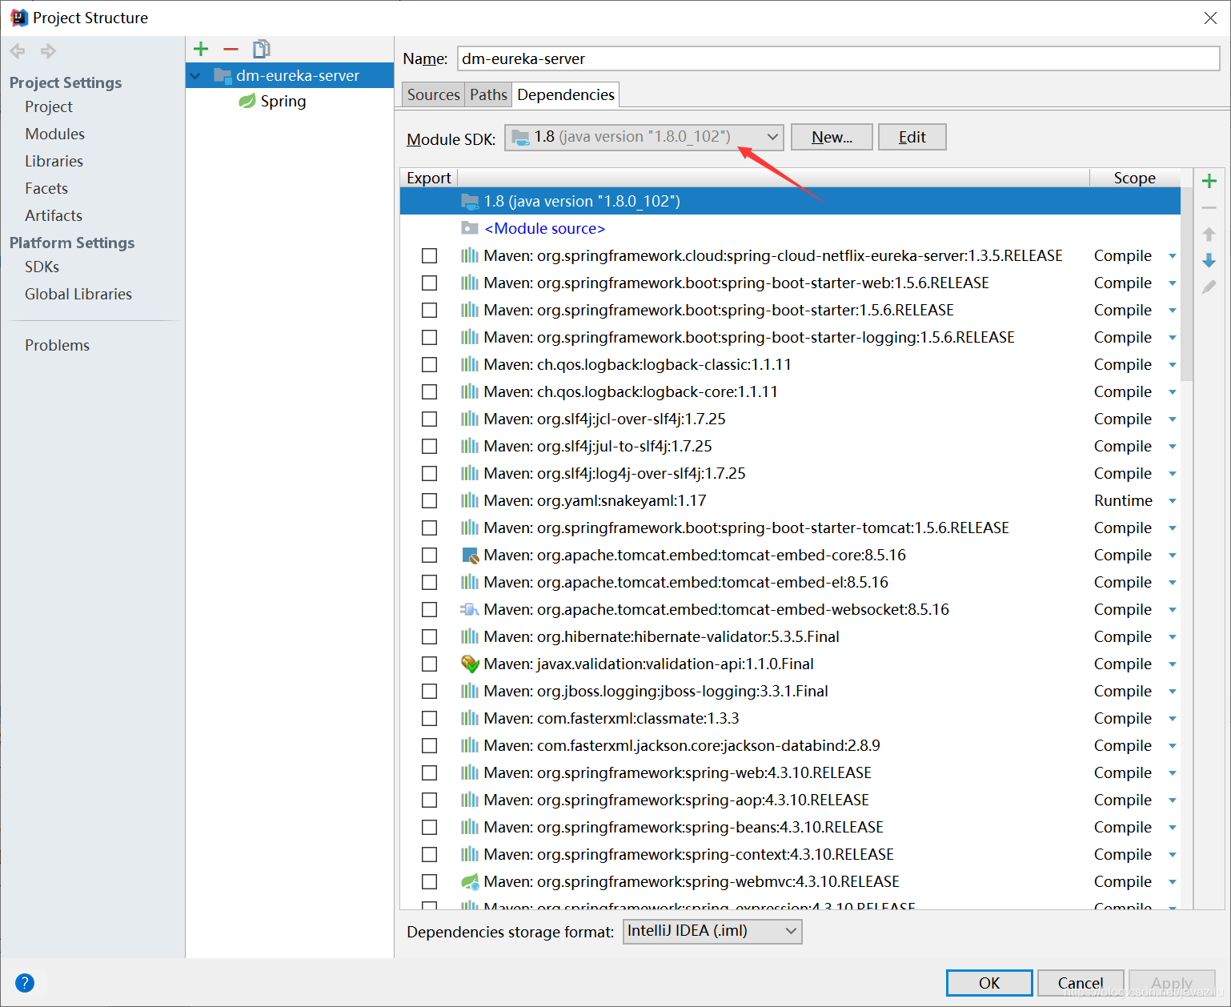Click the New... SDK button
This screenshot has height=1007, width=1231.
(x=832, y=137)
